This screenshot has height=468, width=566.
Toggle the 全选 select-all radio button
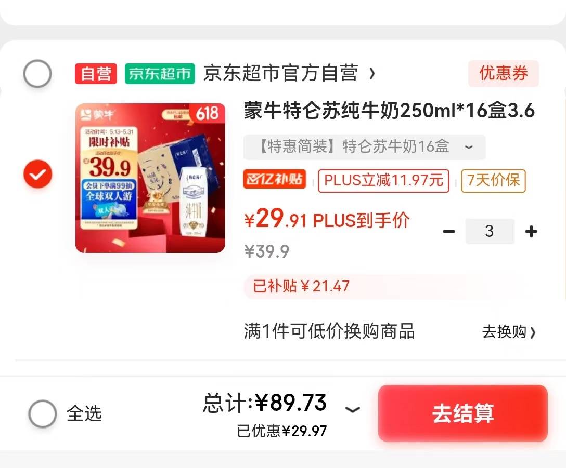[43, 413]
